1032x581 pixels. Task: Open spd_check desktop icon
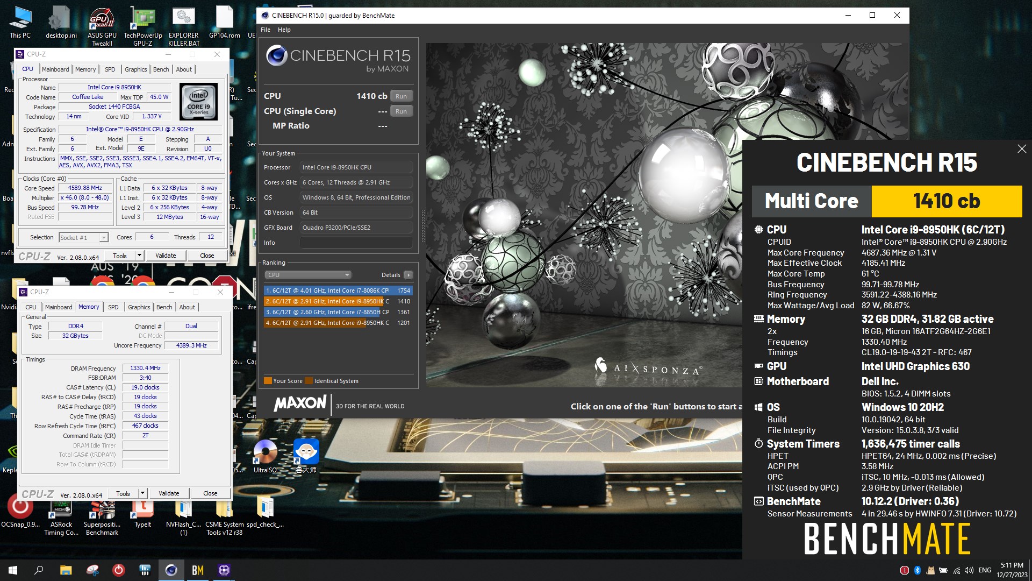tap(265, 512)
